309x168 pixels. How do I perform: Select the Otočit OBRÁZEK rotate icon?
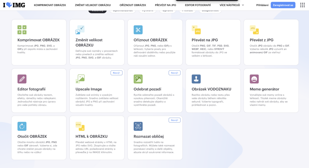pos(22,126)
